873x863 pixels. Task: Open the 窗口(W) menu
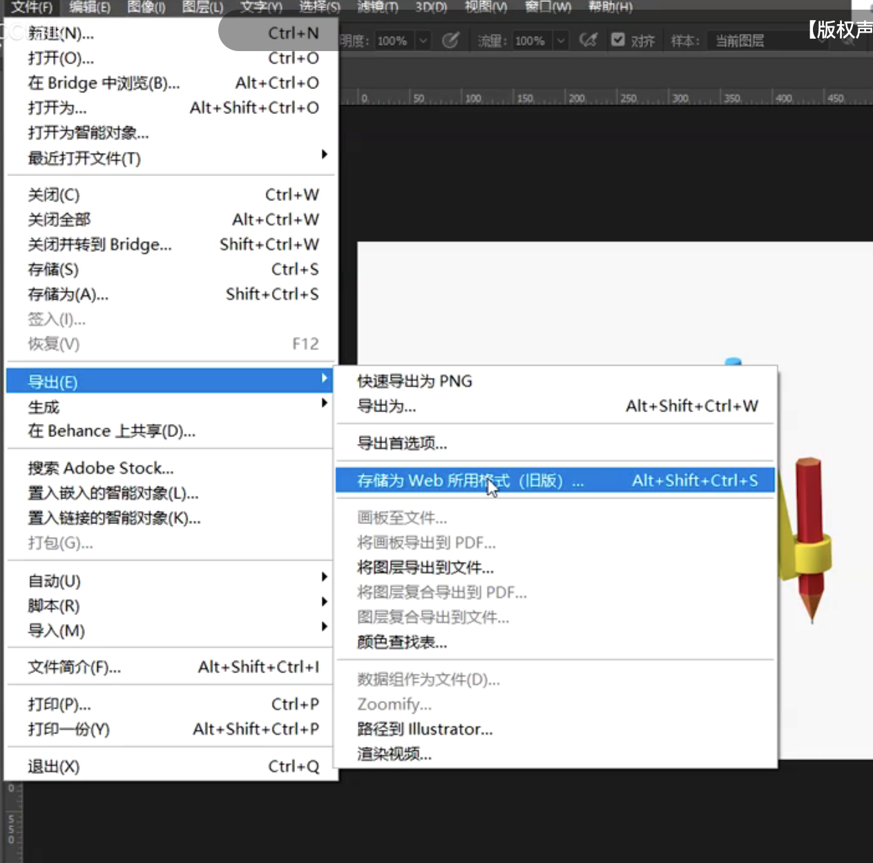[548, 7]
